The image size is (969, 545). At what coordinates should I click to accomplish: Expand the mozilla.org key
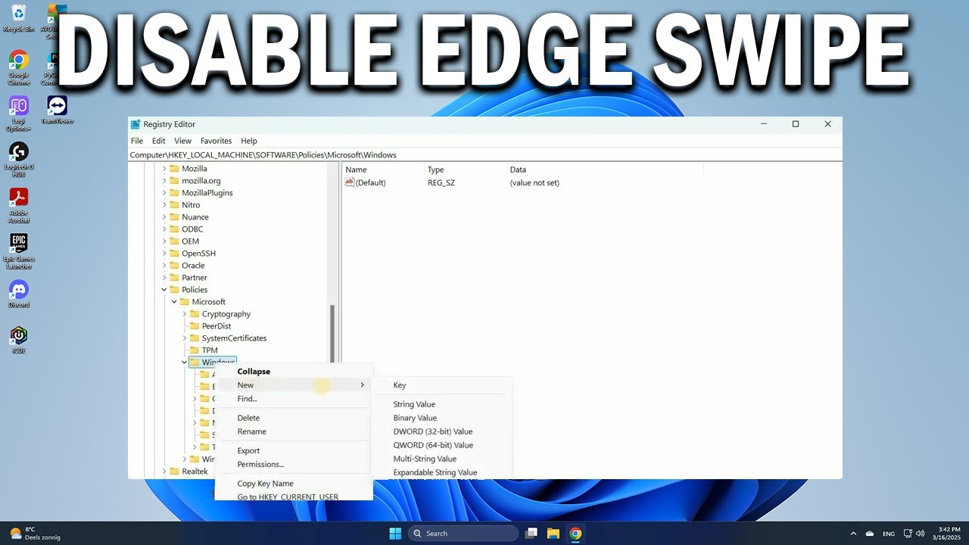[164, 181]
